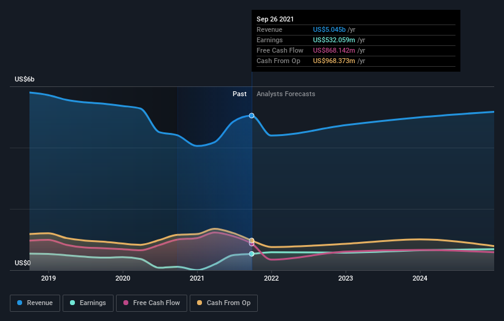Viewport: 504px width, 321px height.
Task: Click the US$6b y-axis label
Action: [25, 79]
